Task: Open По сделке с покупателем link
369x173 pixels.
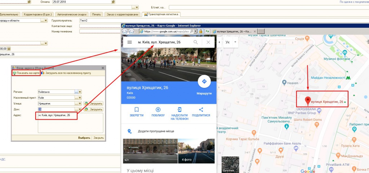Action: (354, 2)
